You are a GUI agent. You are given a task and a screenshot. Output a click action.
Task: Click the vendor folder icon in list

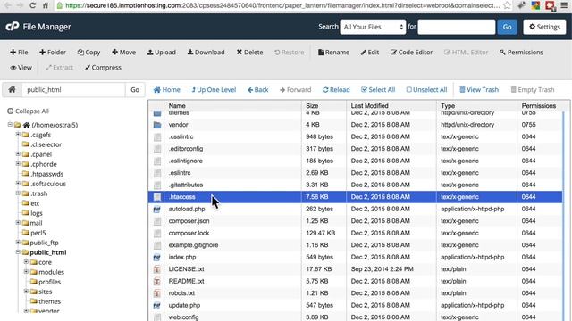tap(157, 125)
